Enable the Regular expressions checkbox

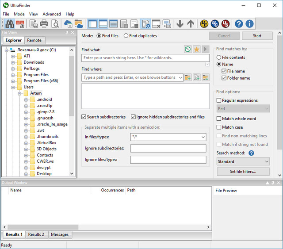[x=219, y=101]
